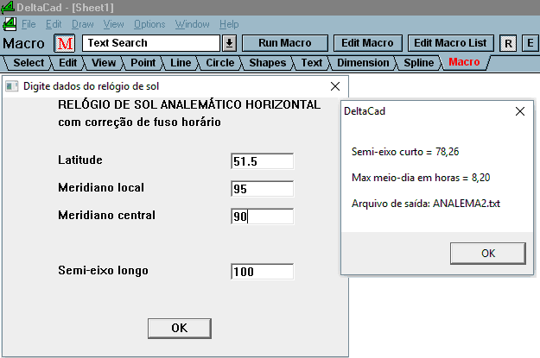The image size is (540, 358).
Task: Click the sundial dialog title bar icon
Action: tap(12, 86)
